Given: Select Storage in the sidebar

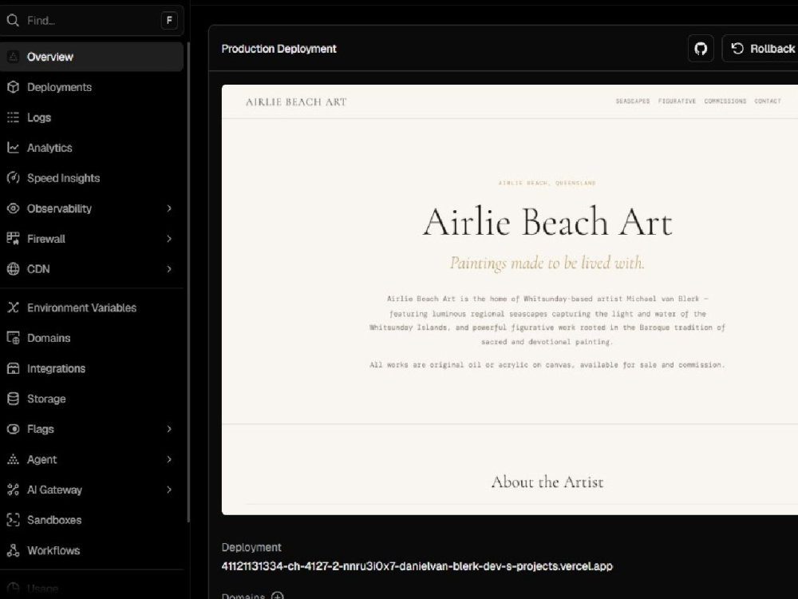Looking at the screenshot, I should (x=92, y=399).
